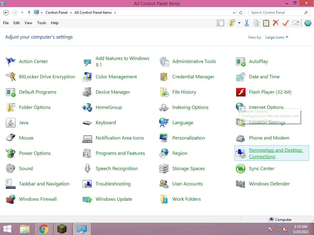
Task: Open Taskbar and Navigation link
Action: click(44, 184)
